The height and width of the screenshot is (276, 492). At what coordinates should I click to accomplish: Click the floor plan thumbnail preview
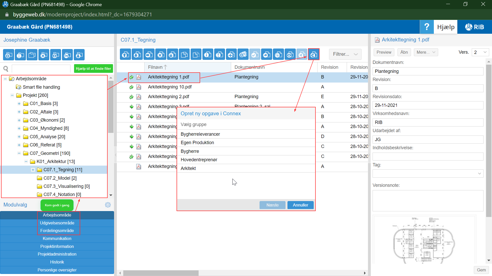pyautogui.click(x=424, y=240)
